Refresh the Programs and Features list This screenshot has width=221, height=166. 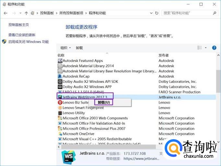pos(157,13)
